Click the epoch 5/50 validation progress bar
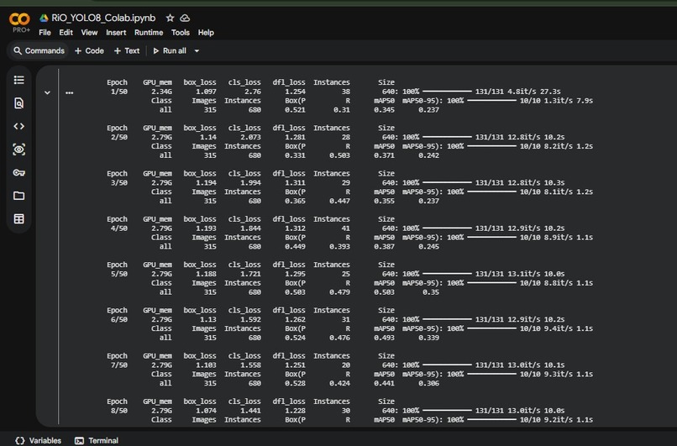The height and width of the screenshot is (446, 677). [x=491, y=283]
